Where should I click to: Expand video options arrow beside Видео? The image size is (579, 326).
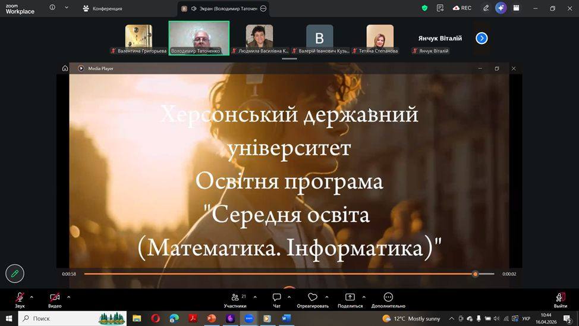click(x=69, y=297)
